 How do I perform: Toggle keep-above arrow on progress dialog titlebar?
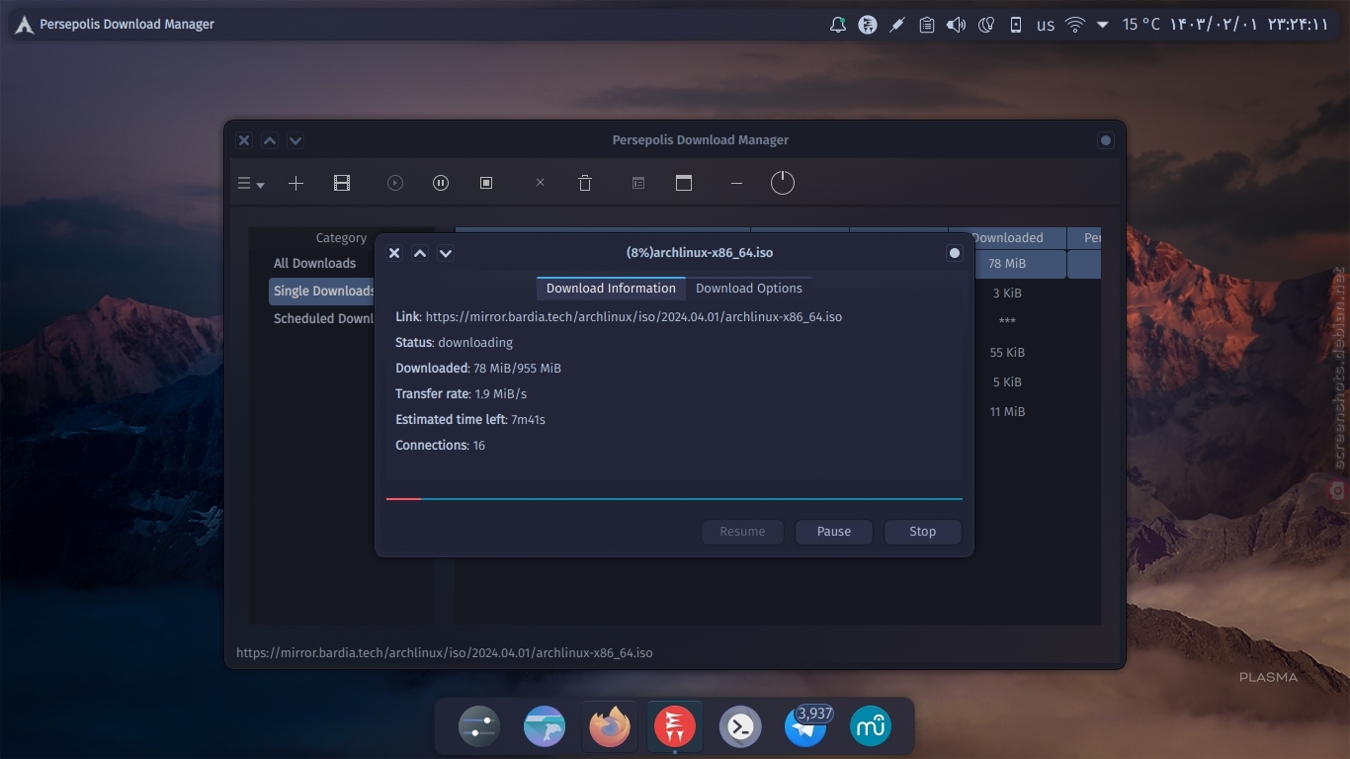(x=420, y=253)
